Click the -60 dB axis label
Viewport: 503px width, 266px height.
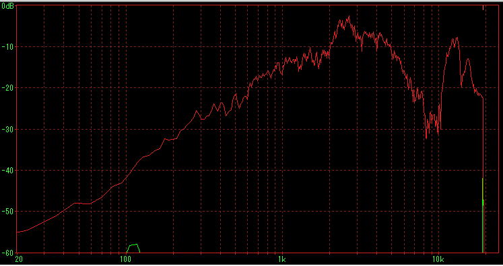click(8, 253)
